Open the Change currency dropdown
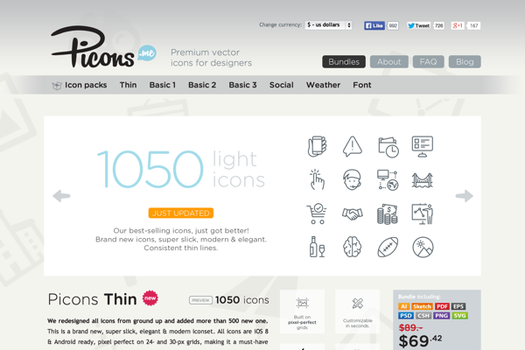Screen dimensions: 525x350 [x=328, y=25]
